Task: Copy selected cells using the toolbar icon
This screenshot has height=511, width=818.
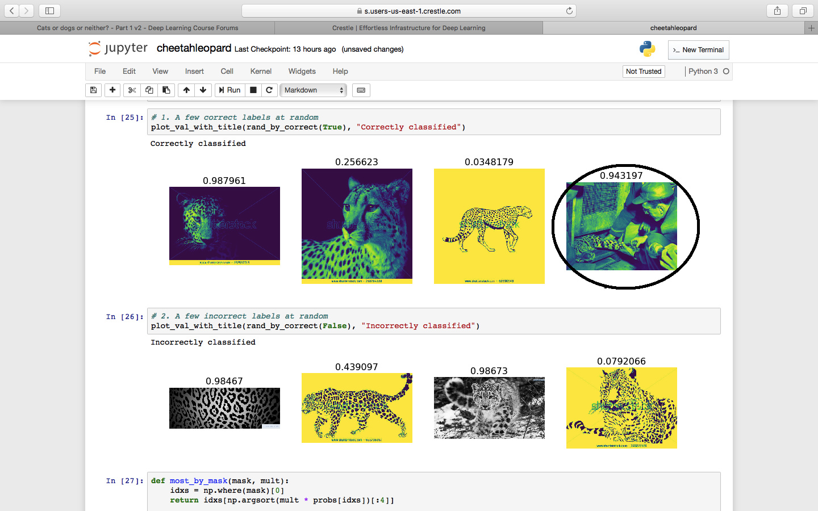Action: pyautogui.click(x=149, y=90)
